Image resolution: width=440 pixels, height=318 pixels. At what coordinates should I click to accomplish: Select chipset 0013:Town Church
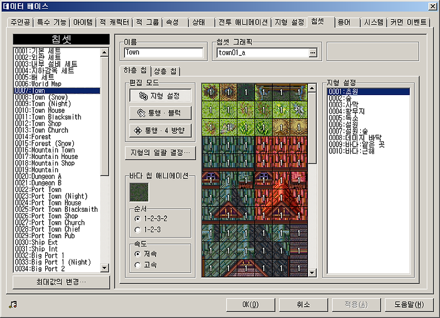click(x=57, y=130)
